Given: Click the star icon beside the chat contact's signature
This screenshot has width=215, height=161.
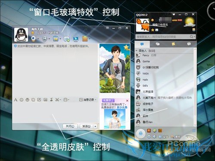Looking at the screenshot, I should pyautogui.click(x=33, y=33).
